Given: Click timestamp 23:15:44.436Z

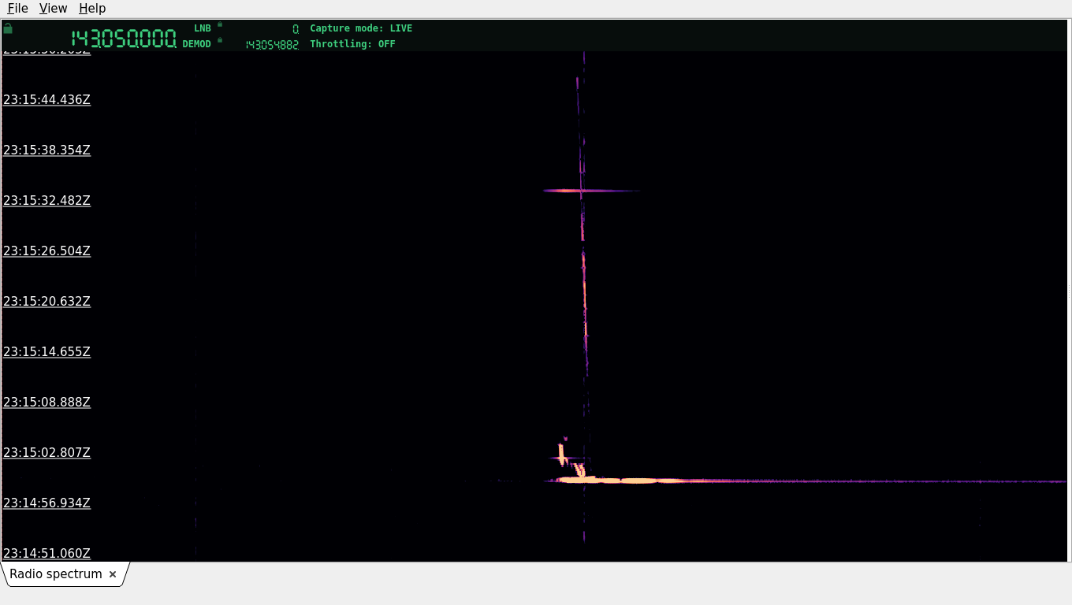Looking at the screenshot, I should pyautogui.click(x=47, y=99).
